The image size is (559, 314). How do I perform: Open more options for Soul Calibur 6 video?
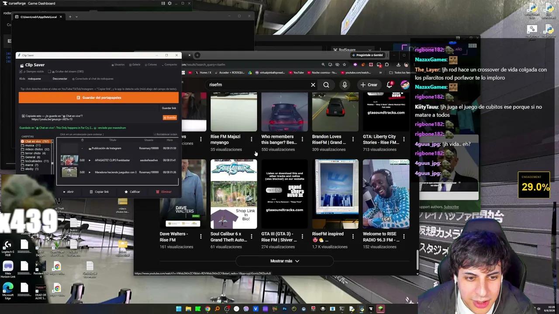tap(252, 236)
